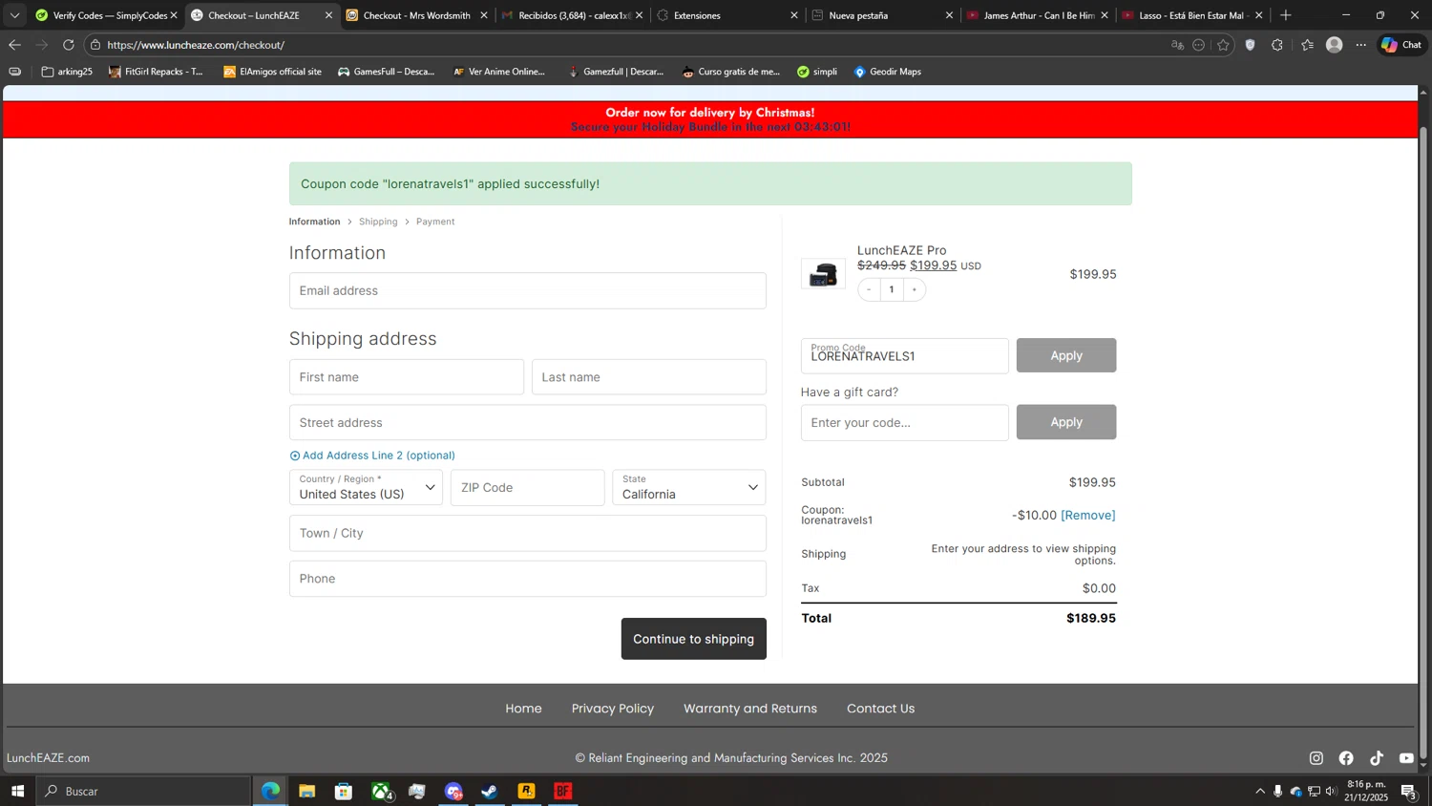Open the tab search dropdown arrow

(x=14, y=15)
